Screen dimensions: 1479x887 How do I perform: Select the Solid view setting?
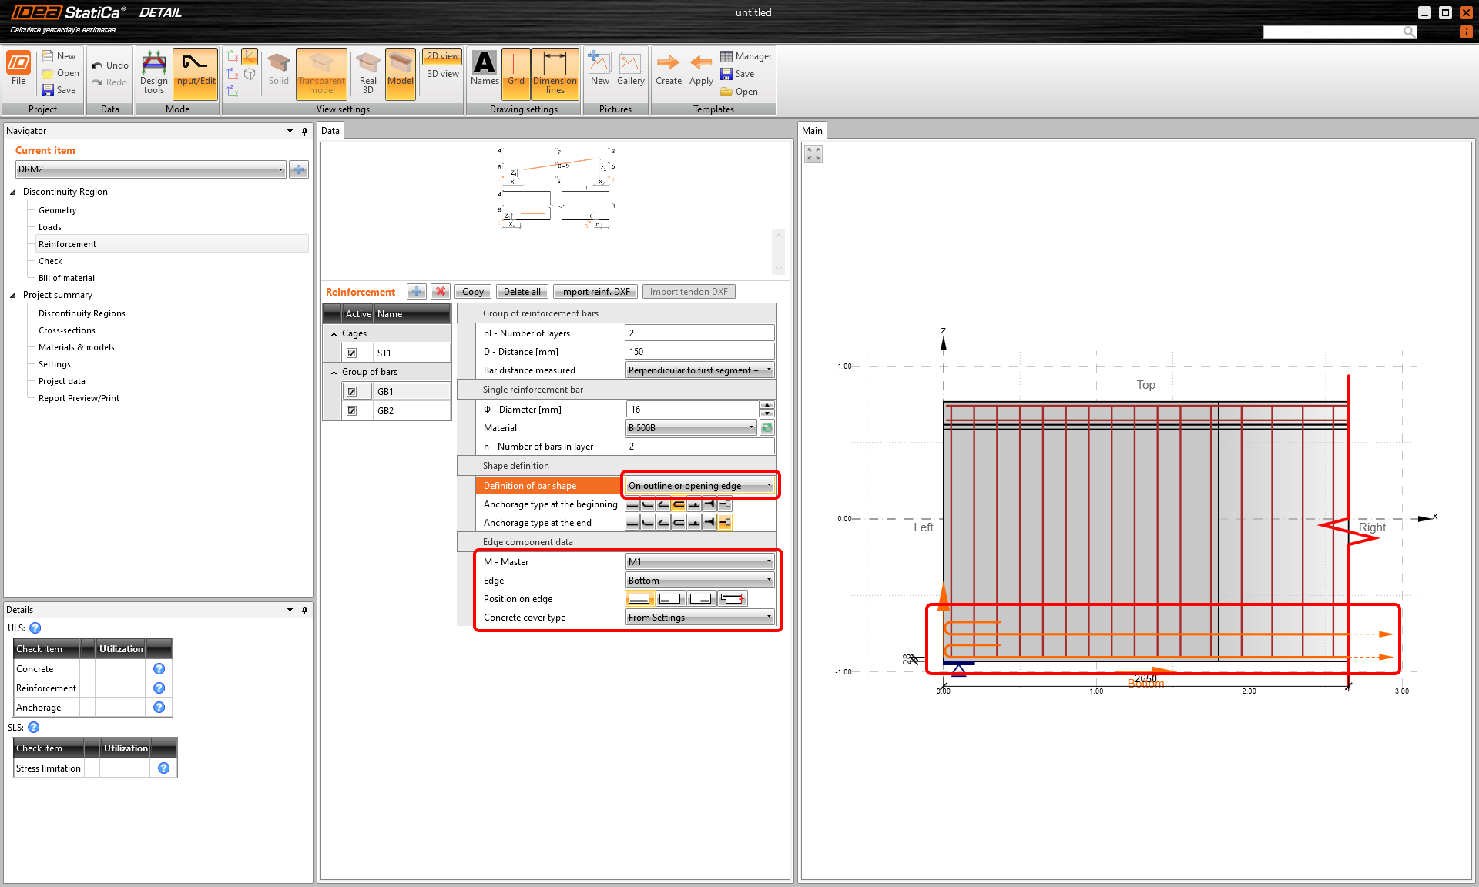tap(278, 73)
